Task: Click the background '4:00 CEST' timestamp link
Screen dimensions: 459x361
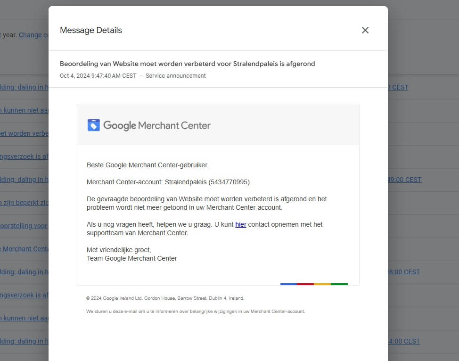Action: pos(404,341)
